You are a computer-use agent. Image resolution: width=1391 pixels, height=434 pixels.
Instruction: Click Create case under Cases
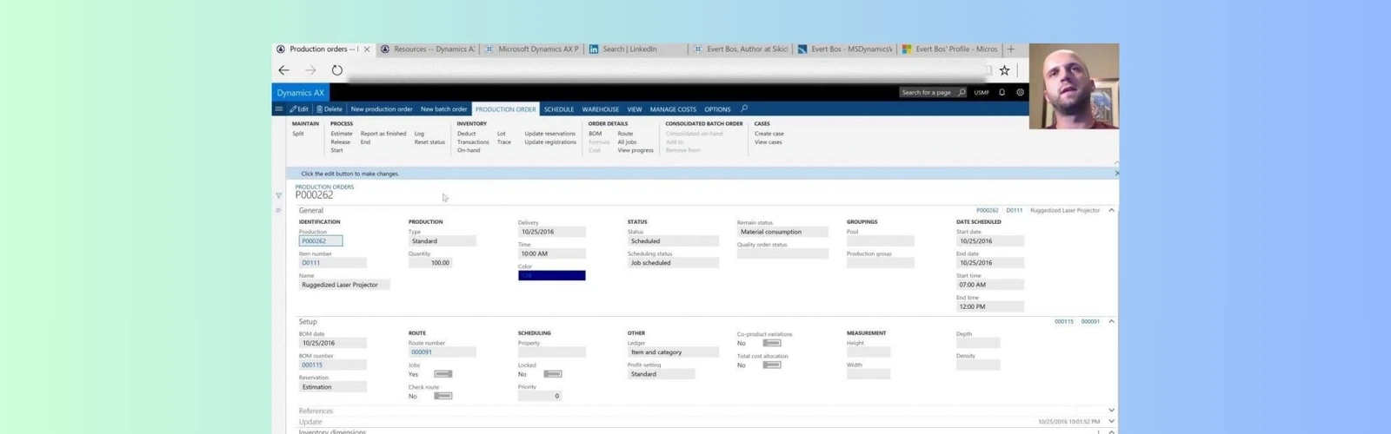[769, 134]
